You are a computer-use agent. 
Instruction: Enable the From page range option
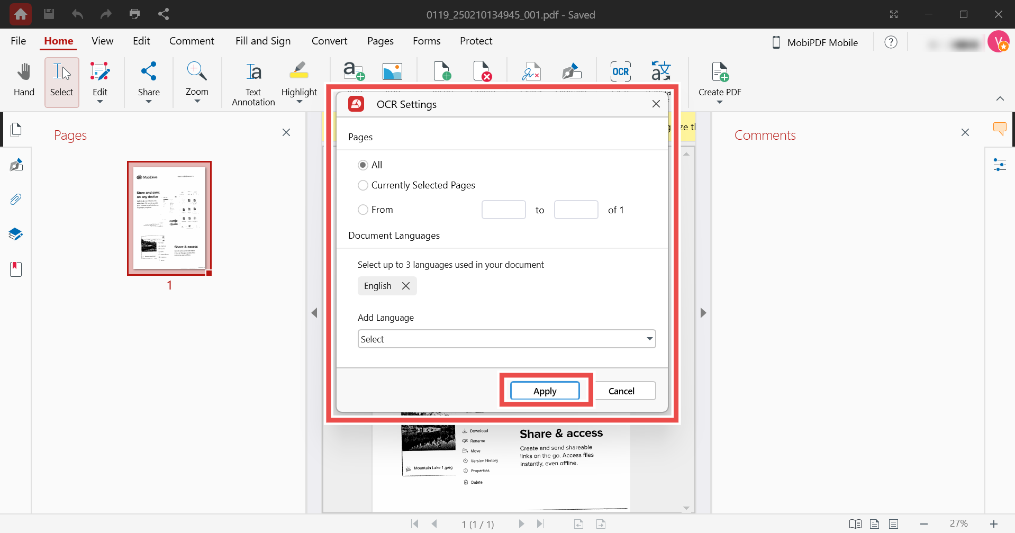click(x=363, y=210)
